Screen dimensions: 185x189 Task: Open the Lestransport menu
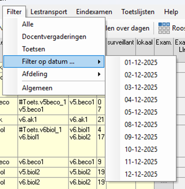point(48,12)
